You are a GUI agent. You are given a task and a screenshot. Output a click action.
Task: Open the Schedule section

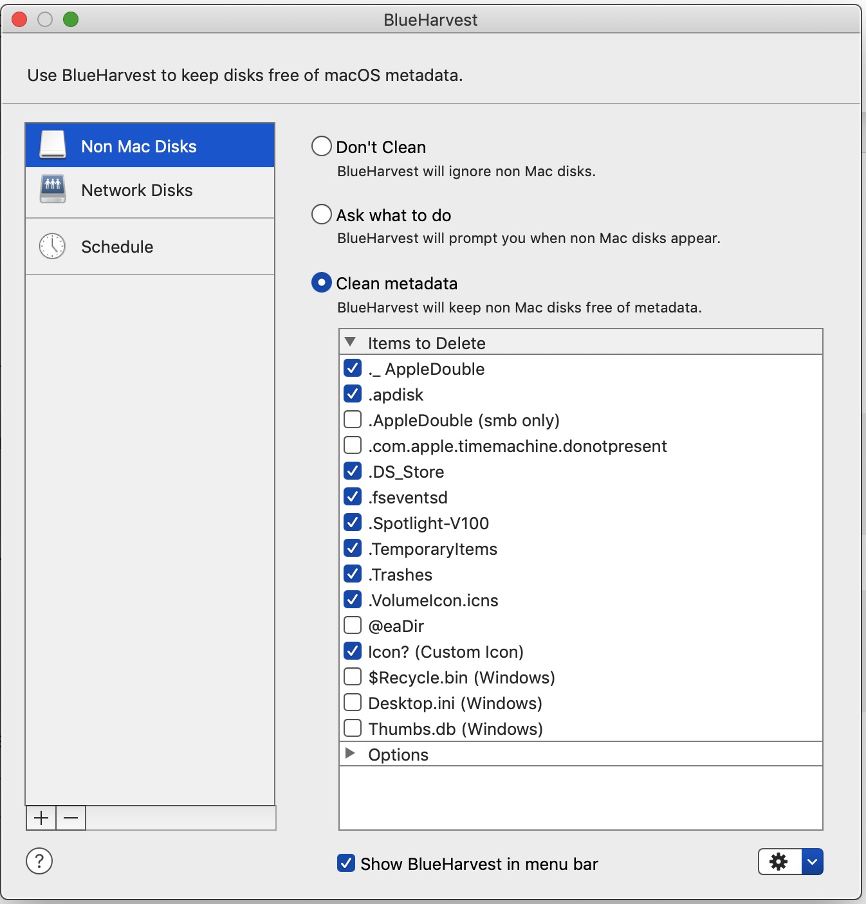click(116, 246)
